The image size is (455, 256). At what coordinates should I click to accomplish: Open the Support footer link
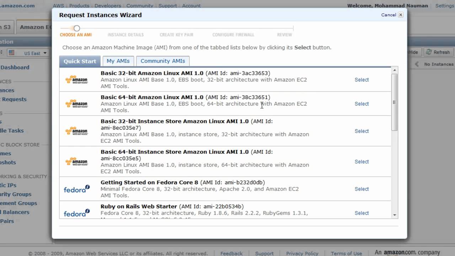264,254
